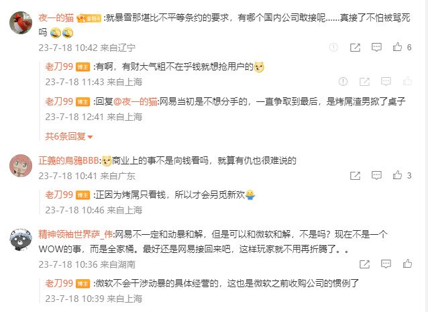This screenshot has width=428, height=312.
Task: Like 正義的烏鴉BBB's comment with 3 likes
Action: click(x=397, y=175)
